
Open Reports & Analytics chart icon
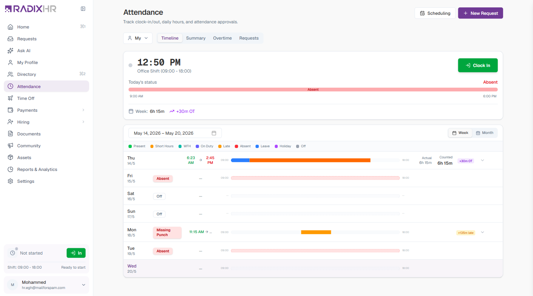[x=10, y=169]
